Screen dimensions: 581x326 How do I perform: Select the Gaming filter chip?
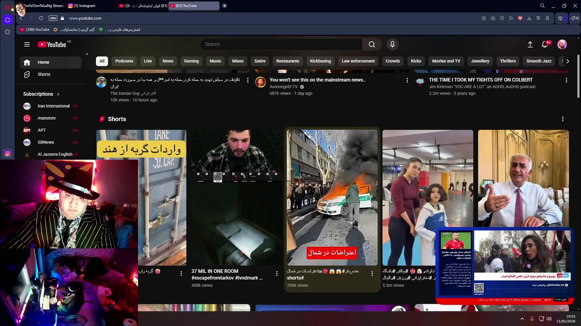point(191,61)
